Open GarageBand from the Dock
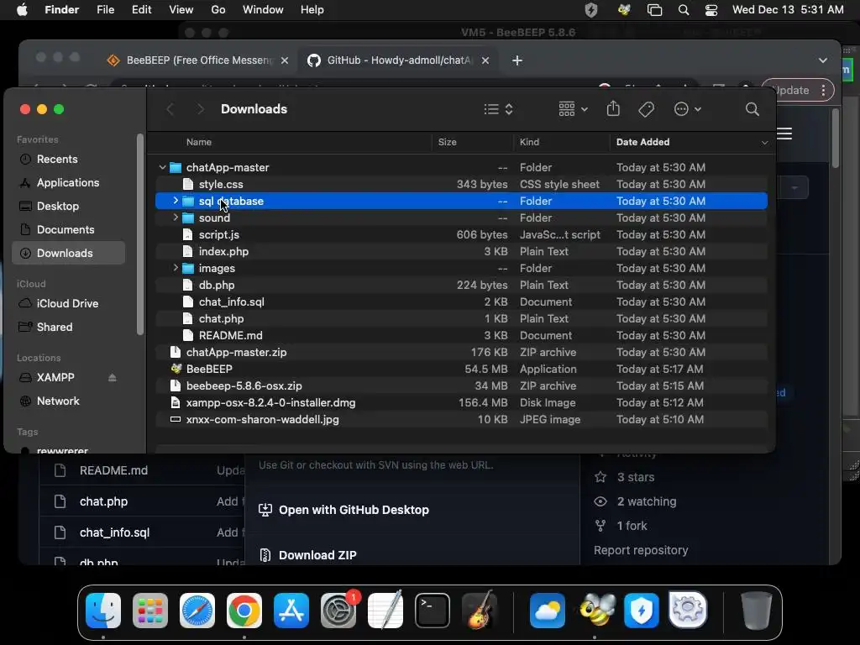 pos(480,611)
